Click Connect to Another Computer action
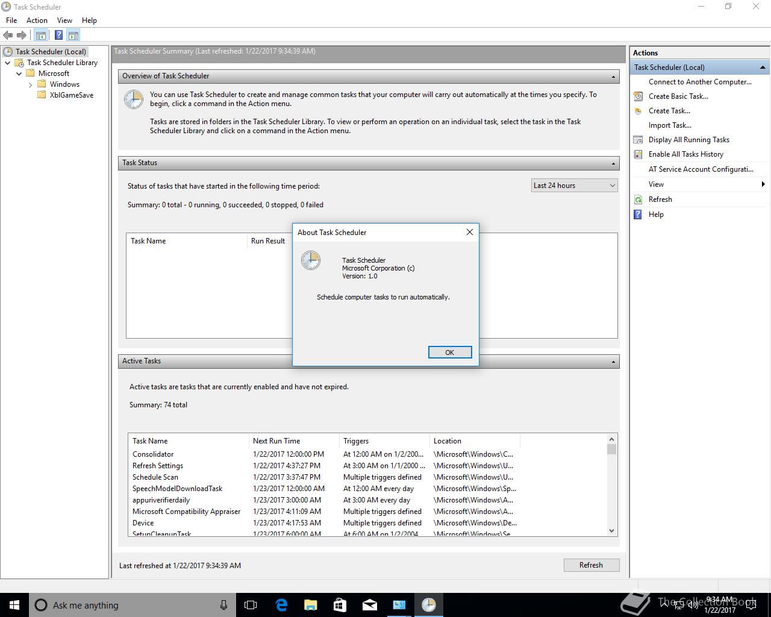This screenshot has height=617, width=771. click(x=700, y=82)
